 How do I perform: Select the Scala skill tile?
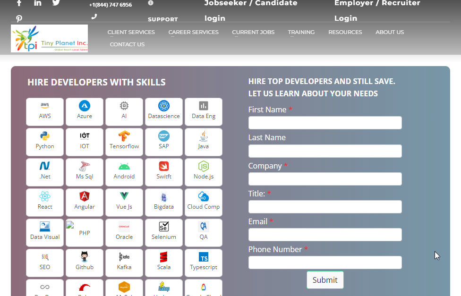pos(164,263)
